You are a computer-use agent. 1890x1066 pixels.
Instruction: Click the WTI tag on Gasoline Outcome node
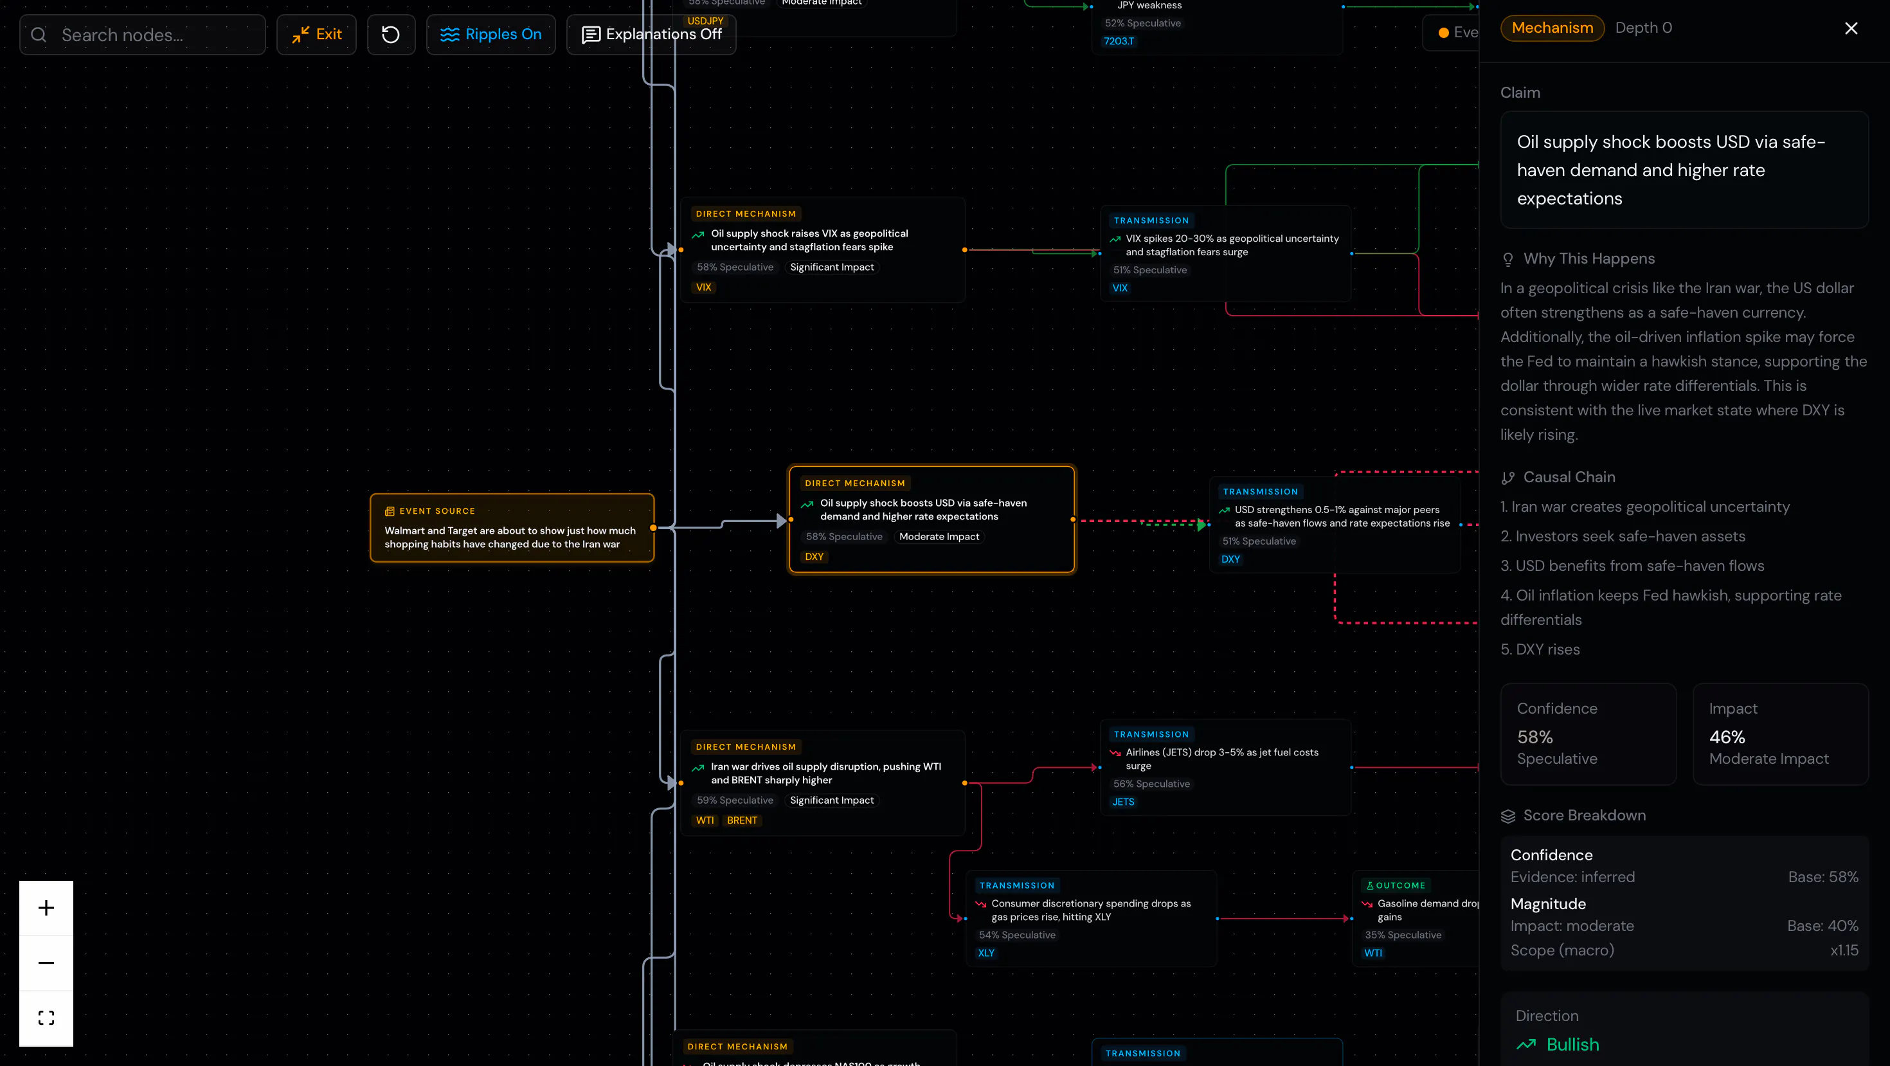tap(1372, 953)
